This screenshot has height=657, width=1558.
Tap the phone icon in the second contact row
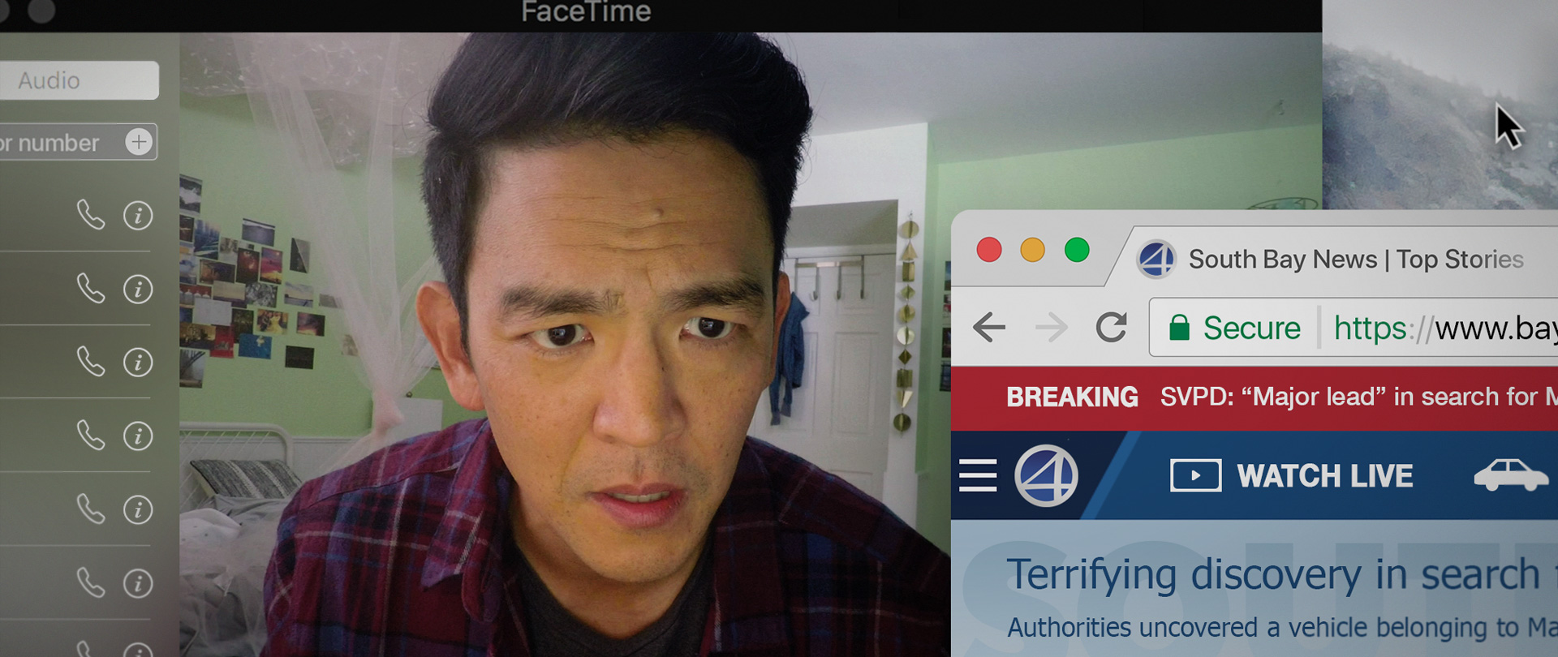click(91, 289)
